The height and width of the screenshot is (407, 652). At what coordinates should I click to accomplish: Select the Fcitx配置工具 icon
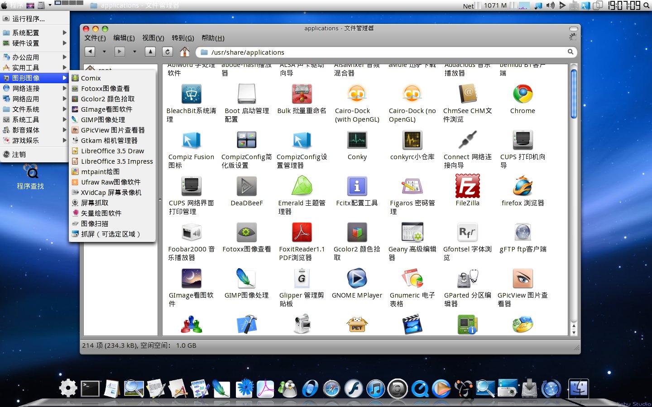coord(357,186)
